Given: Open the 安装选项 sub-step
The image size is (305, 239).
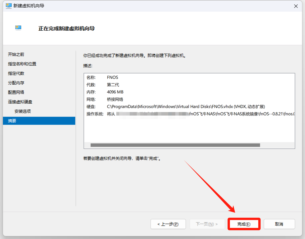Looking at the screenshot, I should click(x=22, y=111).
